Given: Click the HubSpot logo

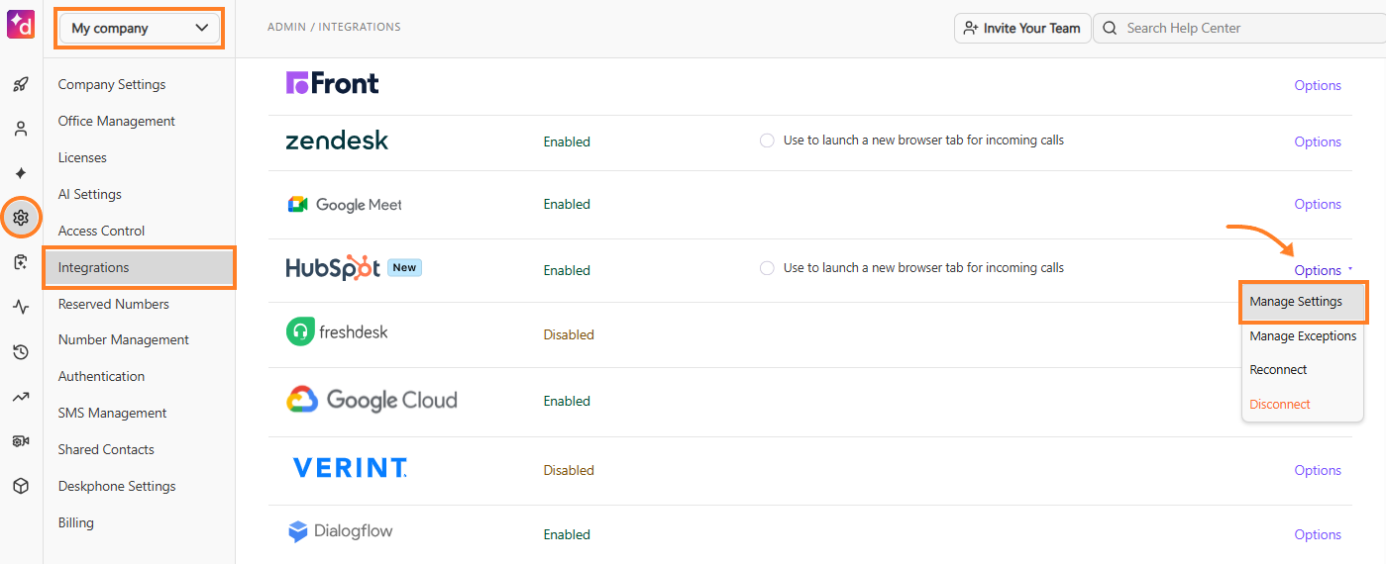Looking at the screenshot, I should (333, 268).
